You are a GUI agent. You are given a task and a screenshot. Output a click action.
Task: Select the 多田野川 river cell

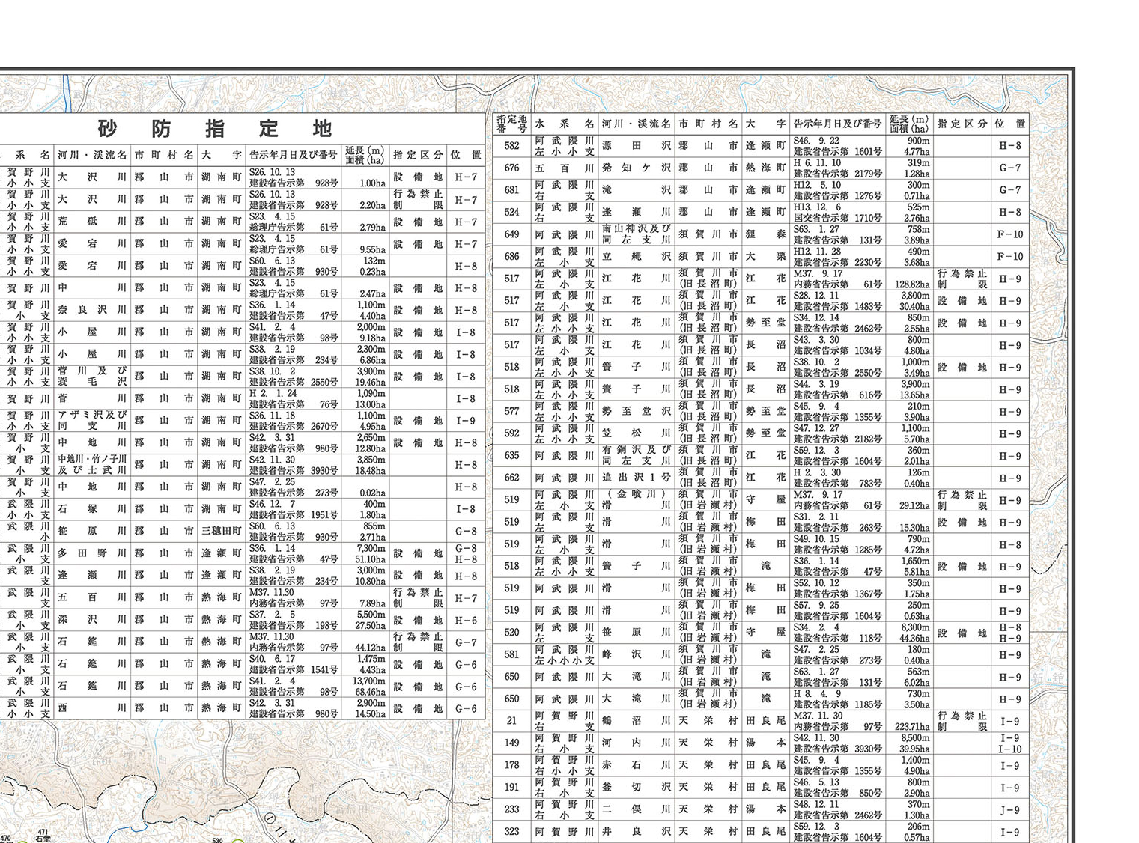(x=91, y=553)
